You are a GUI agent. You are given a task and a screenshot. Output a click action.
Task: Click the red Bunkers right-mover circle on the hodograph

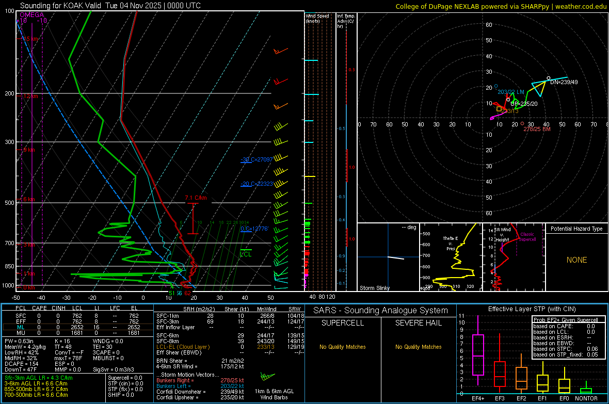coord(522,123)
